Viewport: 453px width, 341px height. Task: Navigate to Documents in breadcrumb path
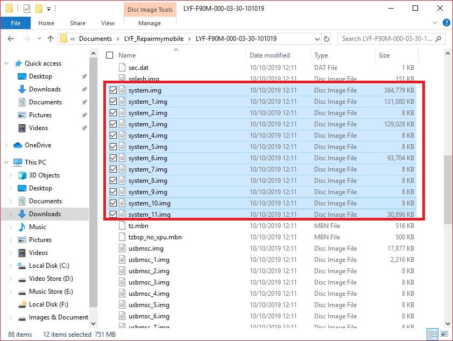point(95,39)
